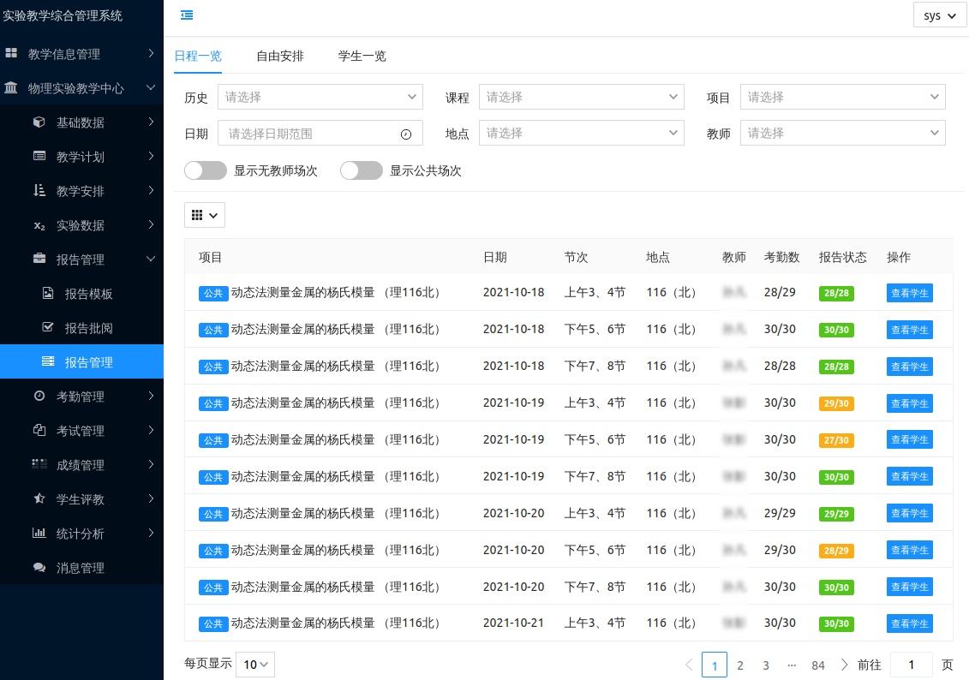Expand the 教学信息管理 menu
The image size is (969, 680).
pyautogui.click(x=81, y=54)
